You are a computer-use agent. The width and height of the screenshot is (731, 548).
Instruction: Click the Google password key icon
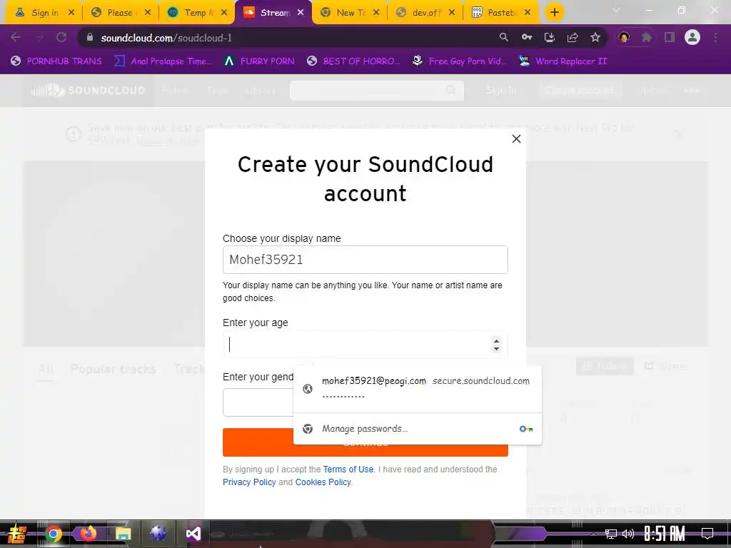(526, 429)
